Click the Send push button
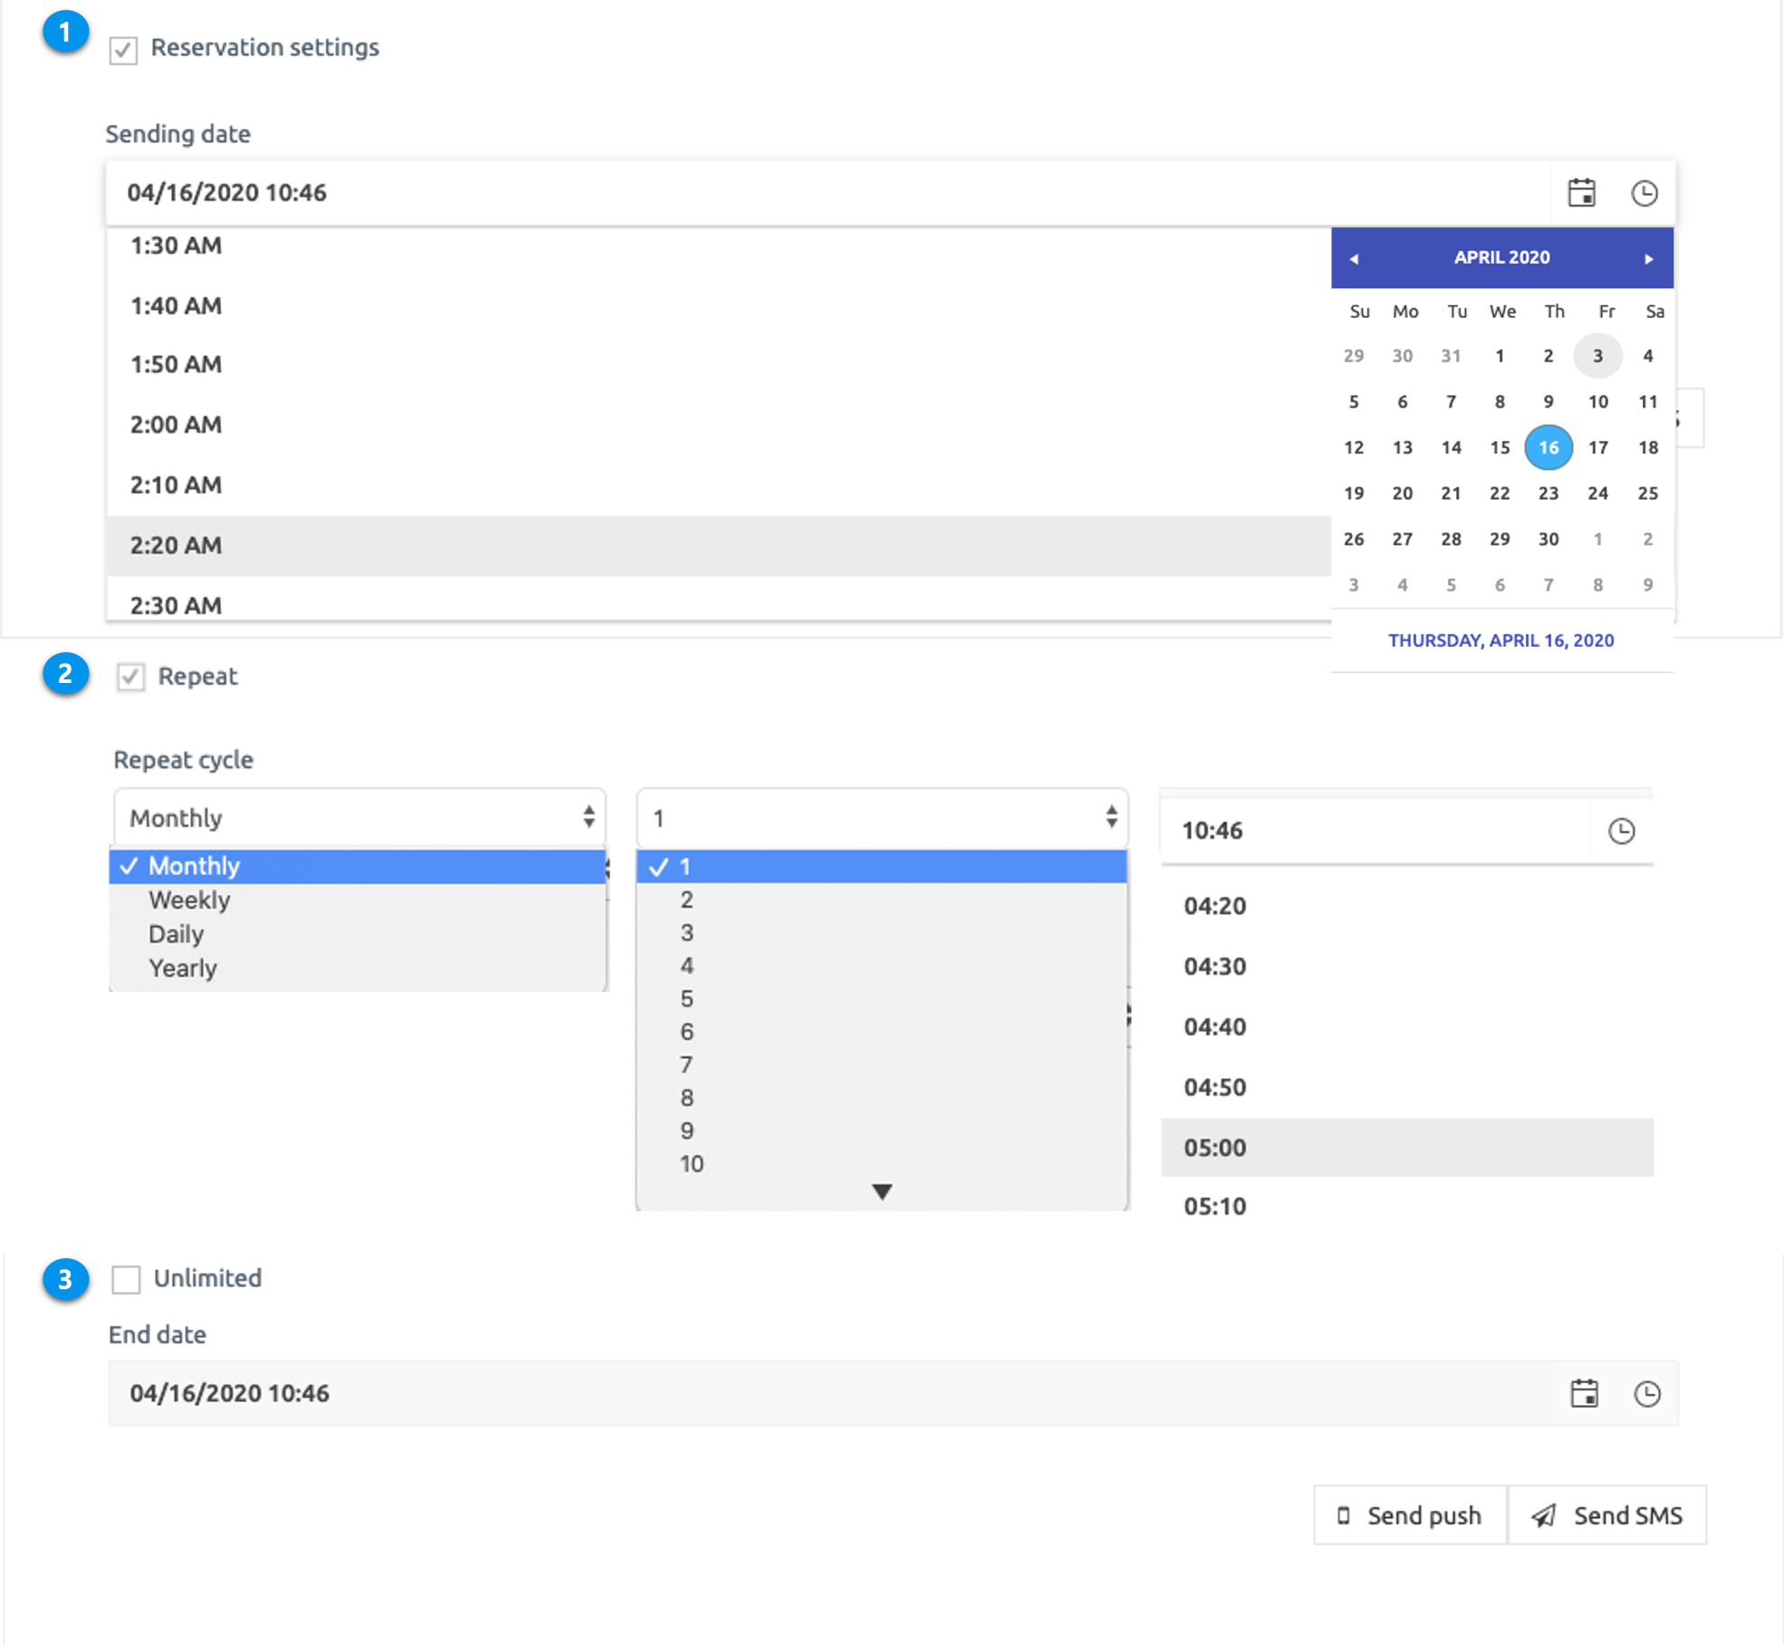The height and width of the screenshot is (1645, 1784). pos(1410,1515)
